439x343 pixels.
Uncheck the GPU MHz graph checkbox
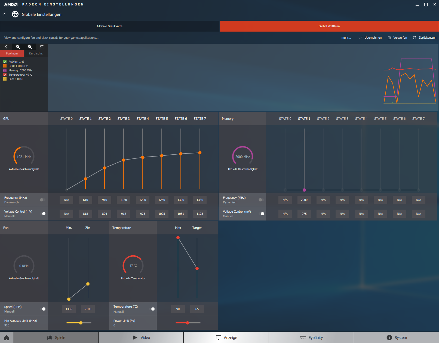[5, 66]
